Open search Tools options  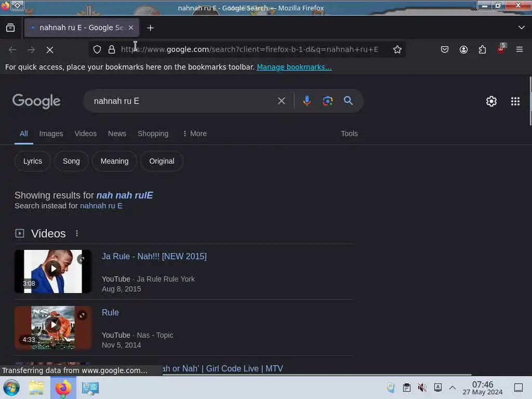tap(349, 134)
